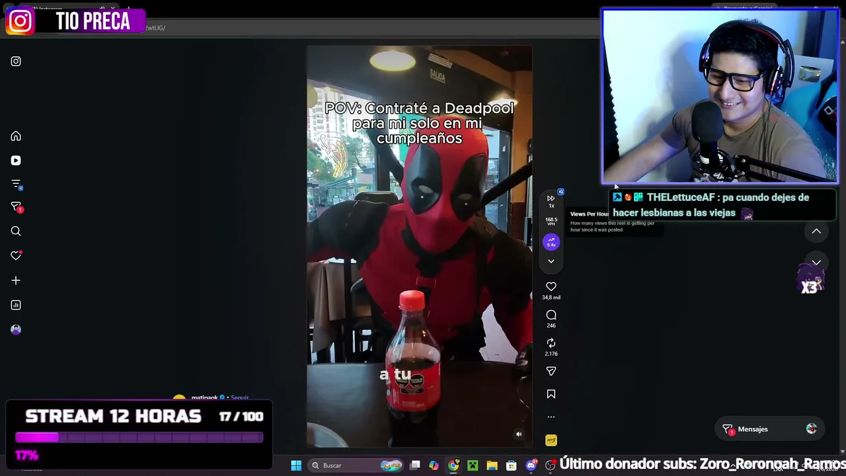The image size is (846, 476).
Task: Click the purple 5.4x trending badge
Action: click(x=551, y=243)
